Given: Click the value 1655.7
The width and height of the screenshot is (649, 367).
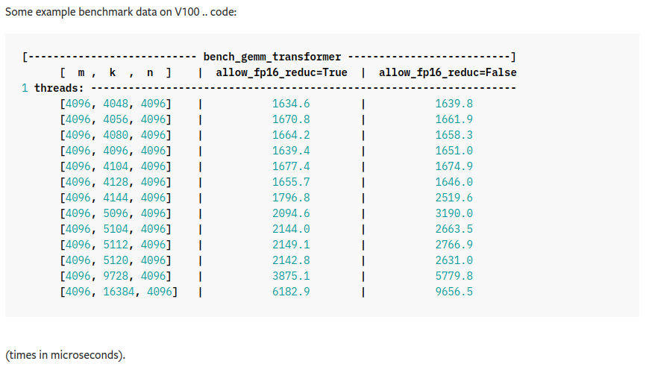Looking at the screenshot, I should pyautogui.click(x=291, y=183).
